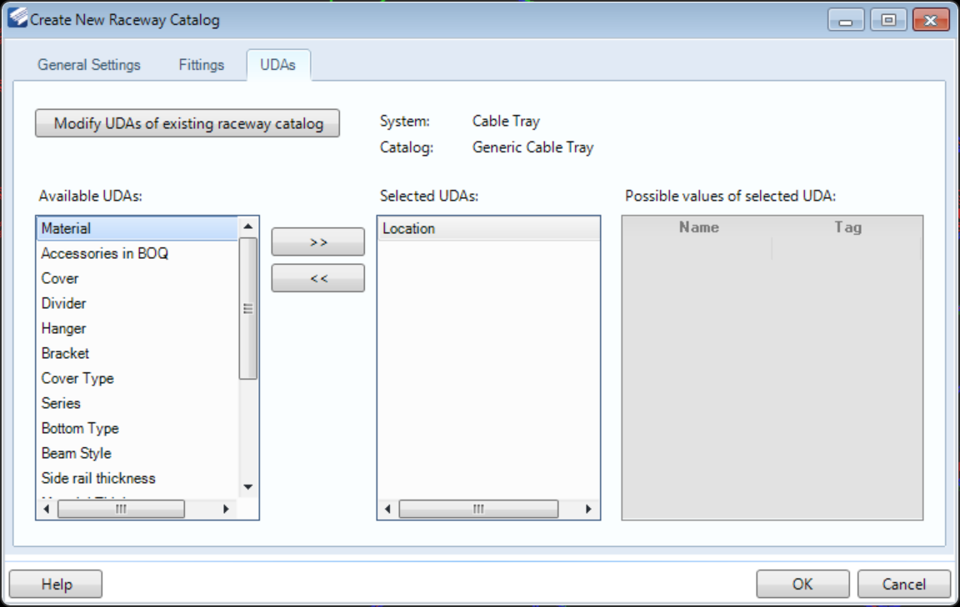Image resolution: width=960 pixels, height=607 pixels.
Task: Select the Bracket UDA entry
Action: (137, 354)
